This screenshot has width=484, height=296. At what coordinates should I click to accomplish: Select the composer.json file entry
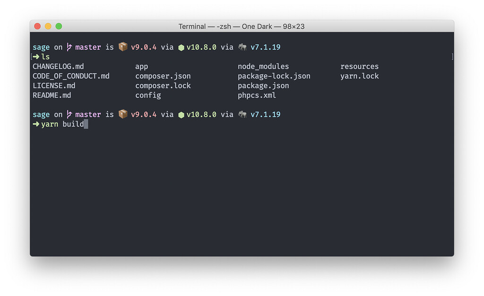(x=163, y=76)
